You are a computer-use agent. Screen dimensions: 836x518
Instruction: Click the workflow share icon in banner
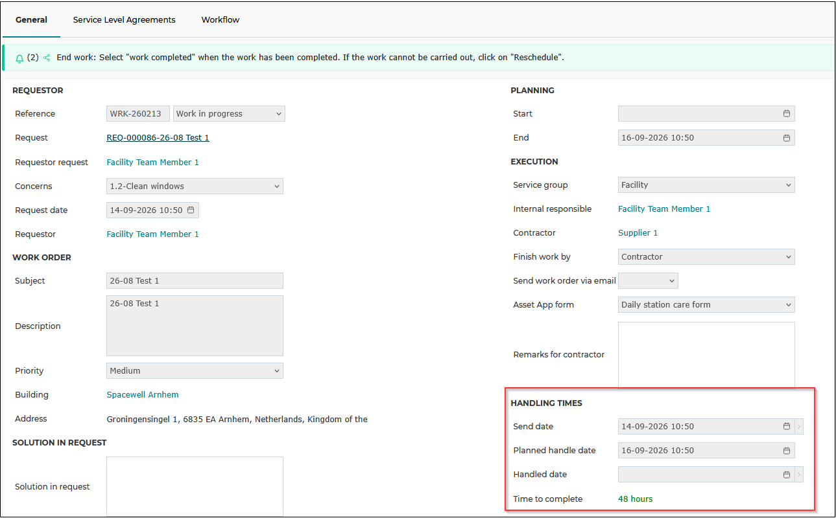(x=47, y=58)
